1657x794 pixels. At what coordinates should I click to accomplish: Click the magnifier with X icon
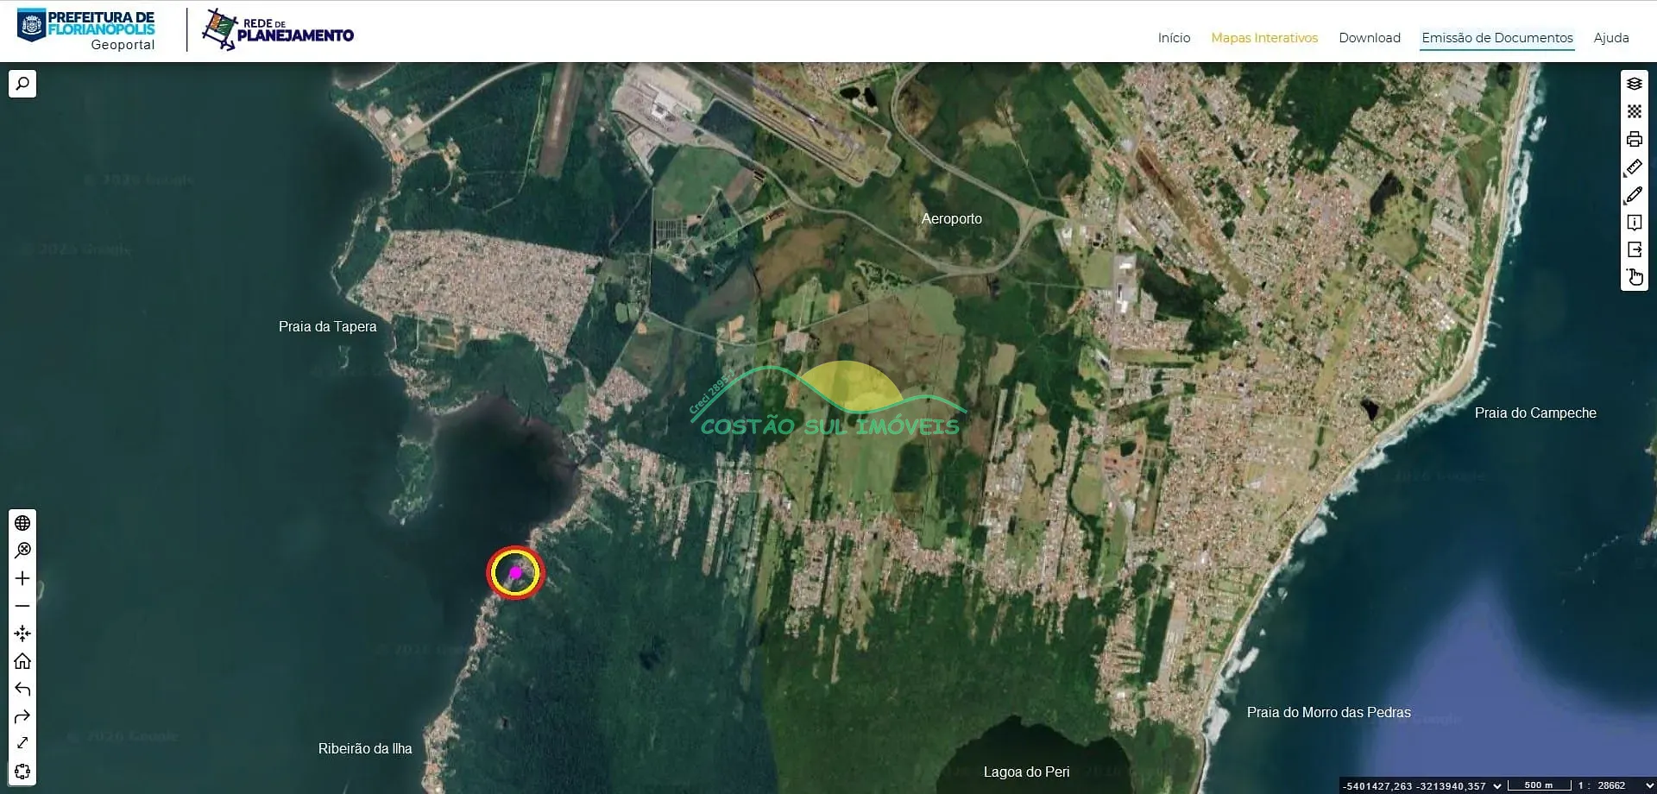(x=22, y=551)
